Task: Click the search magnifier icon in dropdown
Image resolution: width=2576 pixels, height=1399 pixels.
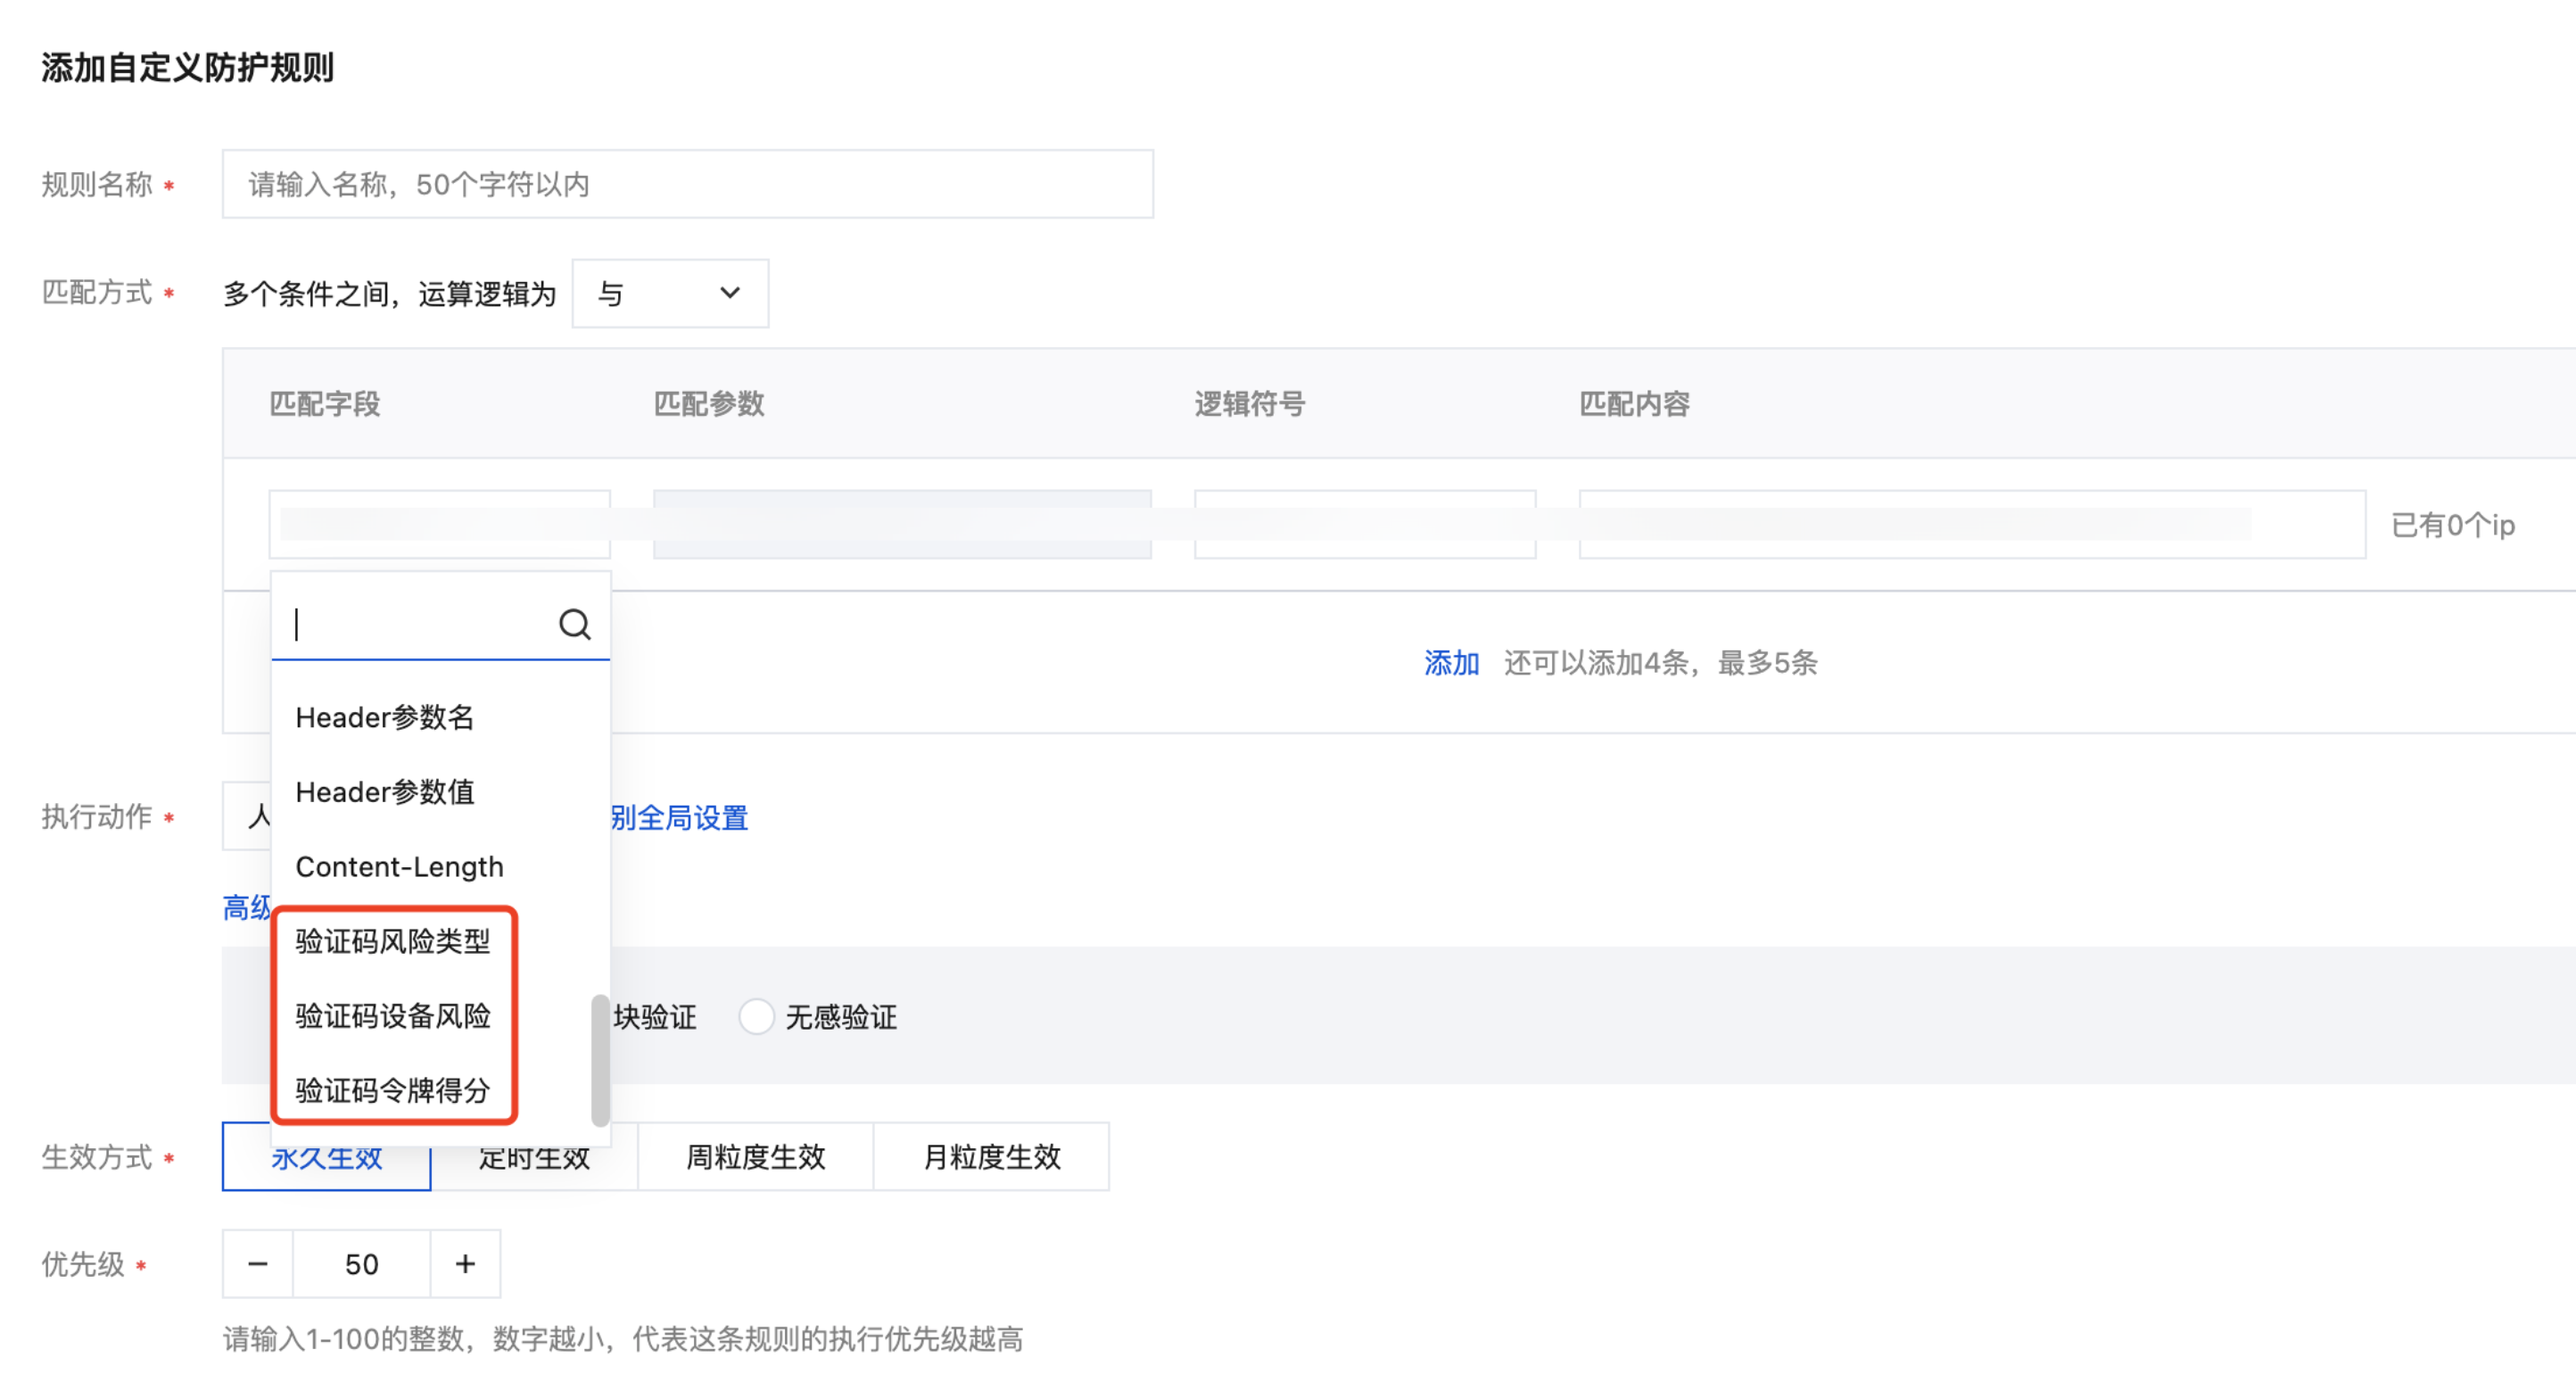Action: (x=574, y=625)
